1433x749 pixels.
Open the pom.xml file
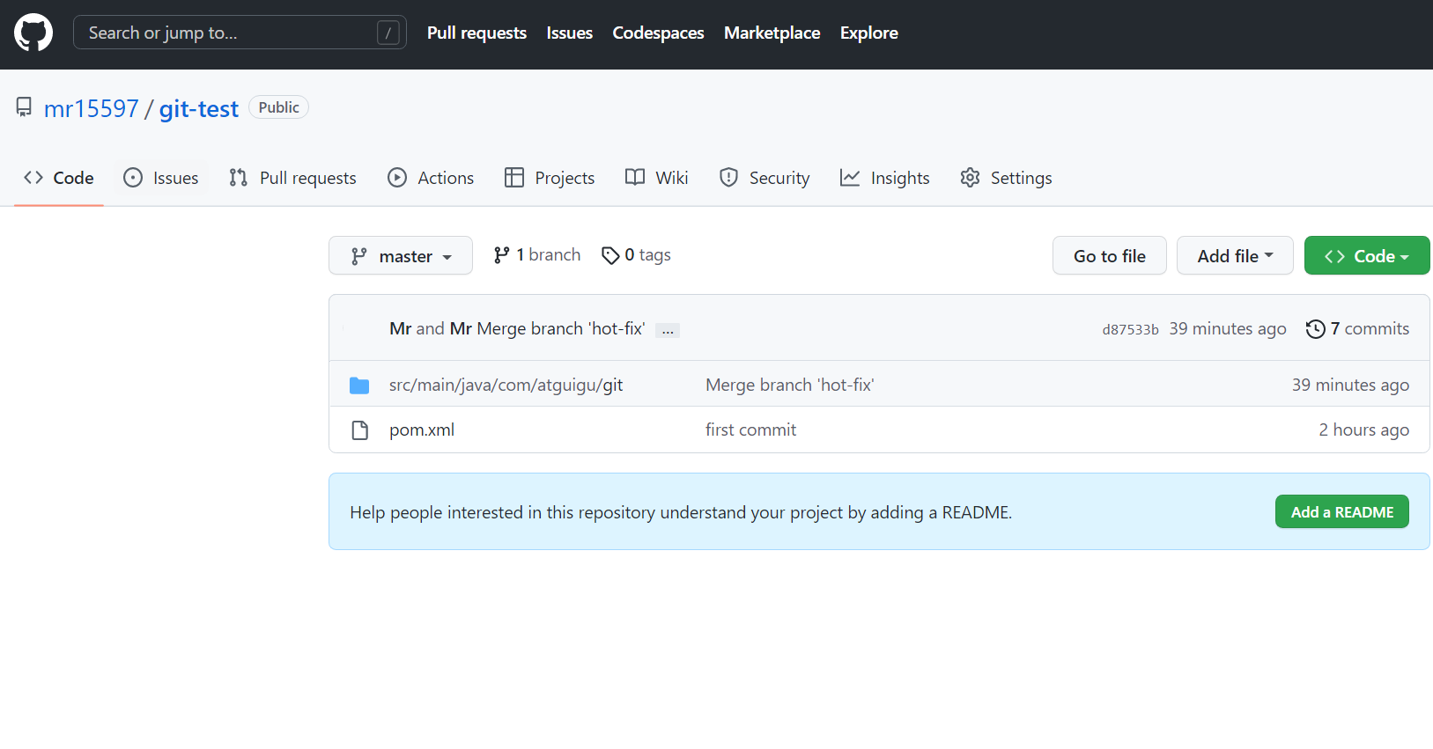point(422,430)
